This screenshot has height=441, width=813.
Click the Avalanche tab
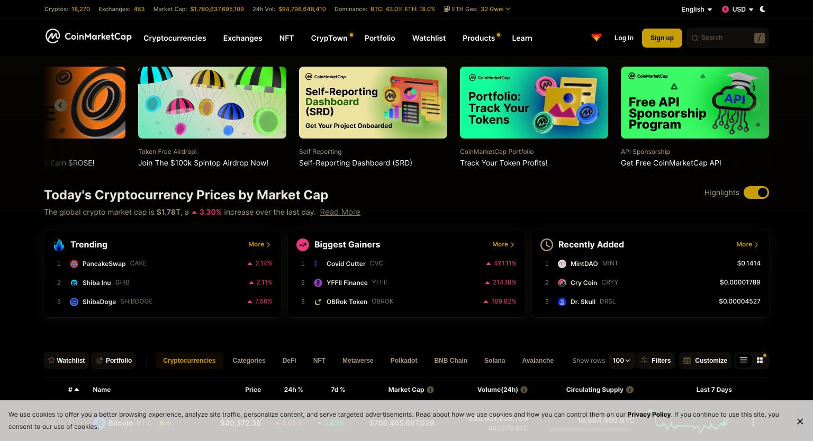(538, 361)
